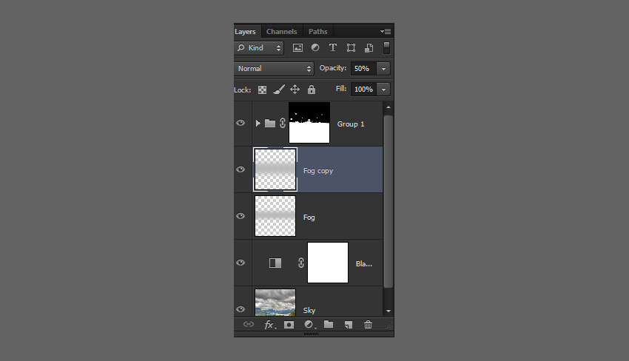629x361 pixels.
Task: Select the Sky layer thumbnail
Action: click(275, 303)
